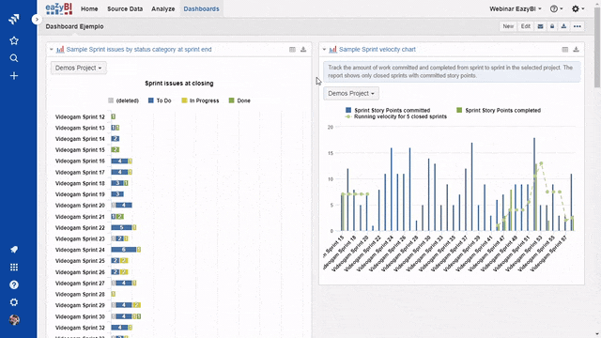Click the dashboard export download icon
Image resolution: width=601 pixels, height=338 pixels.
pyautogui.click(x=563, y=26)
